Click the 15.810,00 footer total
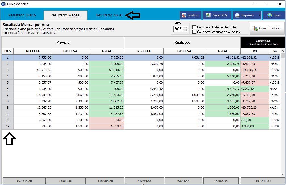 click(66, 181)
